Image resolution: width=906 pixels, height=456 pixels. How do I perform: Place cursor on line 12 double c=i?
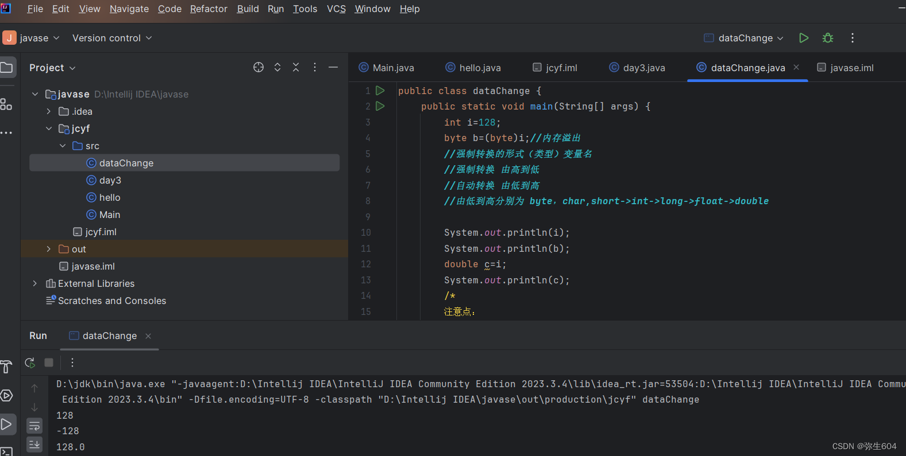[x=475, y=264]
